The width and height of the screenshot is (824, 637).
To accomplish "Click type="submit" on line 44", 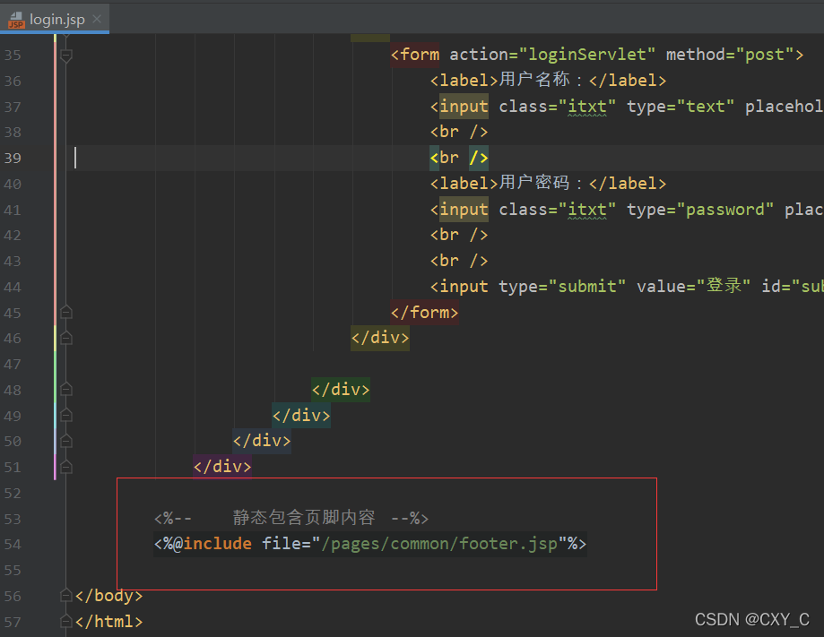I will 562,286.
